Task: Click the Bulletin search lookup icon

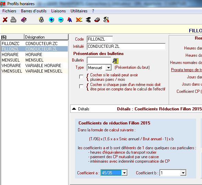Action: click(116, 61)
